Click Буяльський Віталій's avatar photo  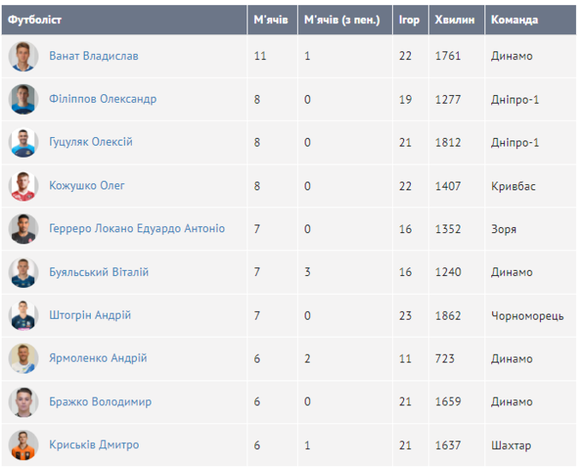click(24, 272)
